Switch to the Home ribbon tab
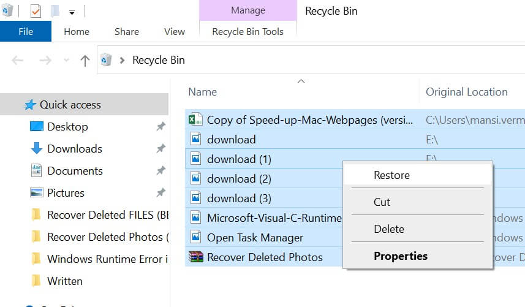 coord(77,31)
